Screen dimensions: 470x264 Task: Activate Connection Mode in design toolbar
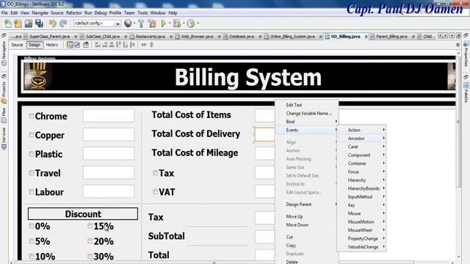point(77,45)
